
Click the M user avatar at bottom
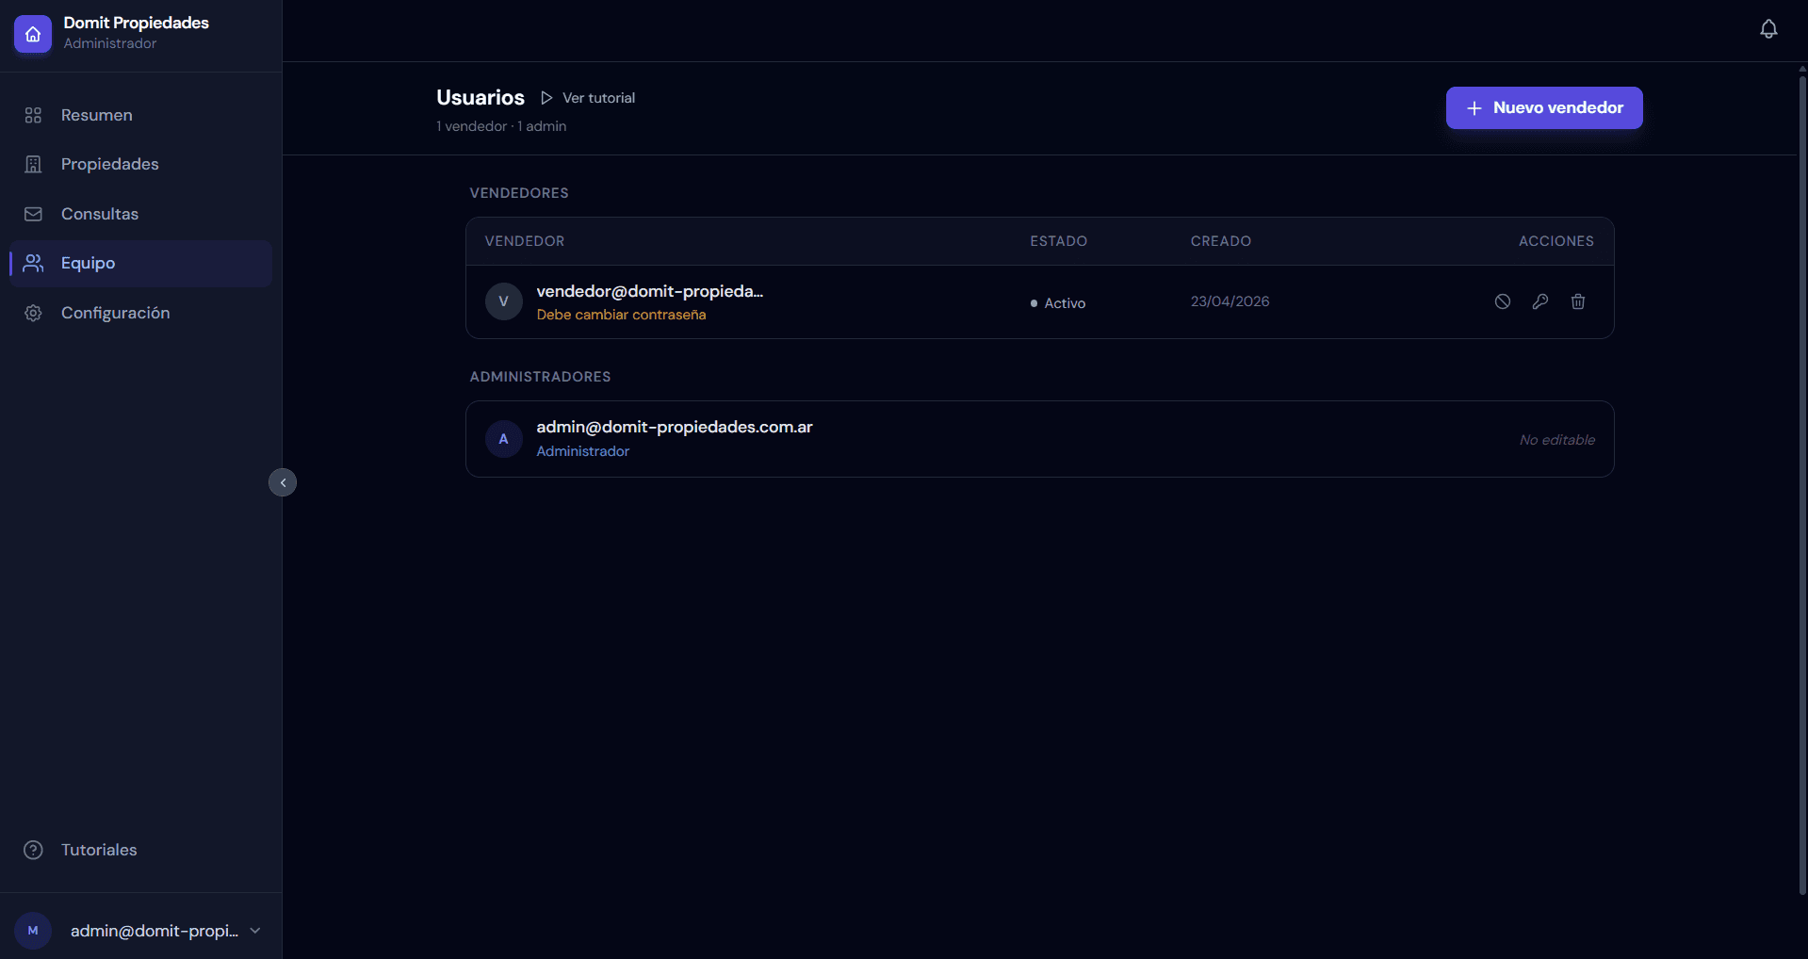click(33, 931)
